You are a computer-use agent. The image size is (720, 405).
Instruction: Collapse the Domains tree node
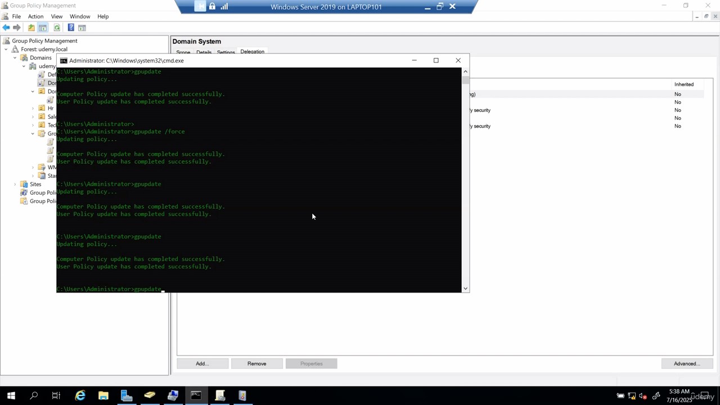coord(15,58)
